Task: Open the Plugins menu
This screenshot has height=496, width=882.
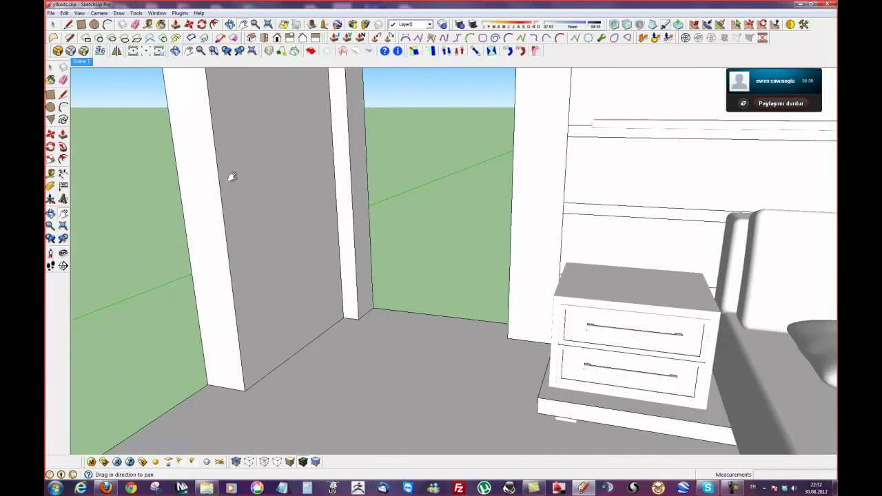Action: [180, 13]
